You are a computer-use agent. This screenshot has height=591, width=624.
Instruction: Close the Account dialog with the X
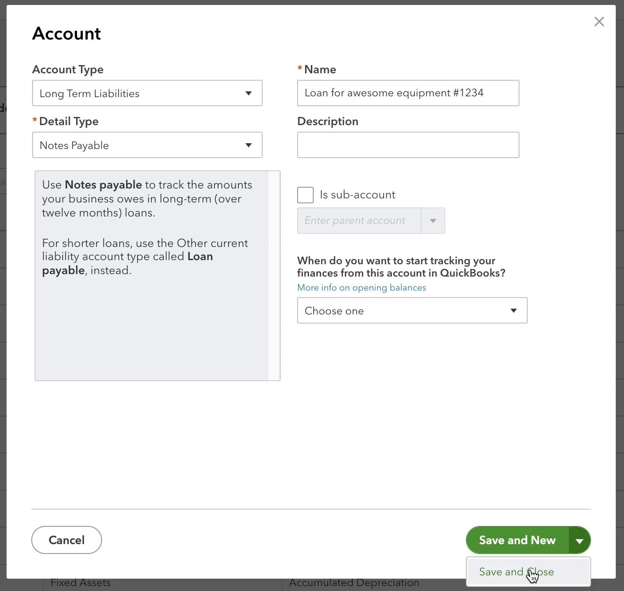point(599,21)
